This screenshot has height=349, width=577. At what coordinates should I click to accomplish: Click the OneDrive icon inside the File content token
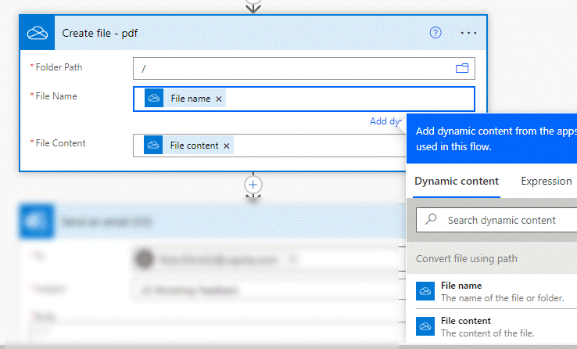tap(153, 146)
